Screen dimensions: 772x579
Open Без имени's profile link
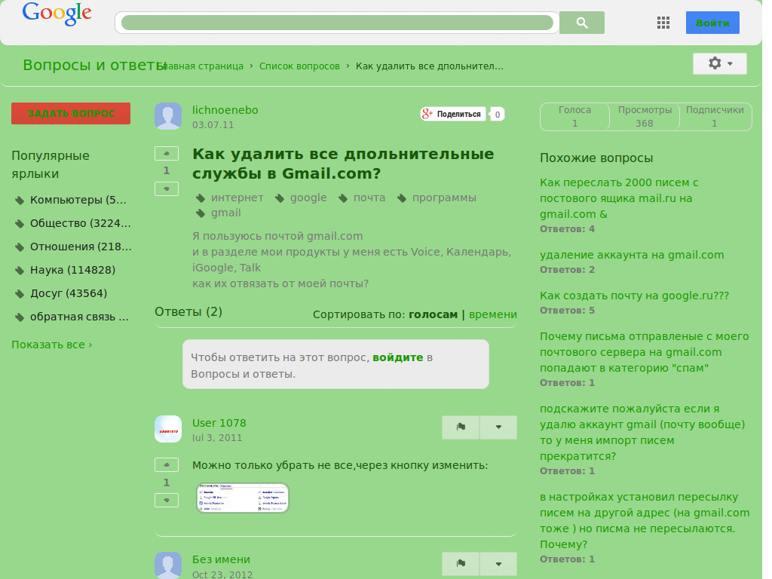point(221,559)
